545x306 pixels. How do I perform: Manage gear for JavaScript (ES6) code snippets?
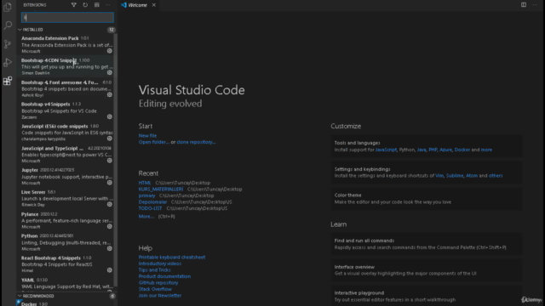(110, 139)
